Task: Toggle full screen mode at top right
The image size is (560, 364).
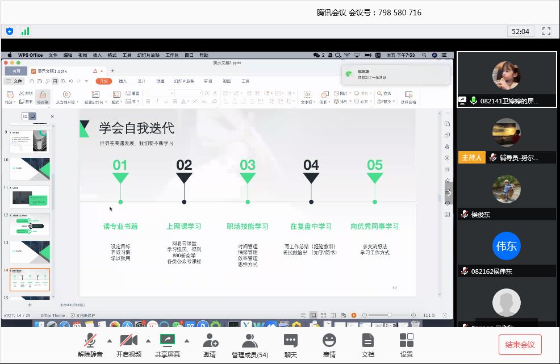Action: [x=546, y=31]
